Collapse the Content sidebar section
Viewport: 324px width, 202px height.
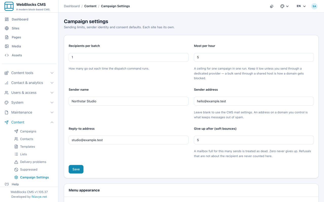(x=29, y=122)
